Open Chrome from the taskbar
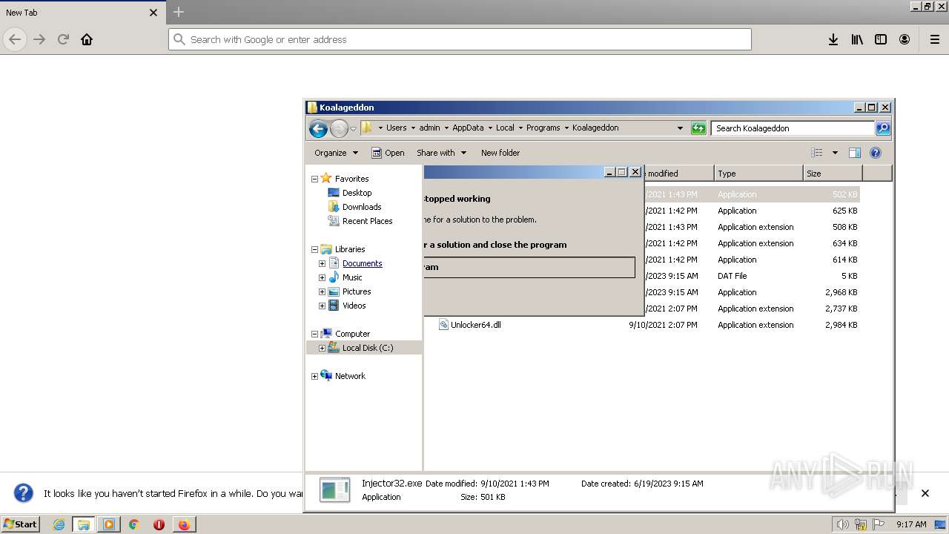Viewport: 949px width, 534px height. click(x=134, y=524)
